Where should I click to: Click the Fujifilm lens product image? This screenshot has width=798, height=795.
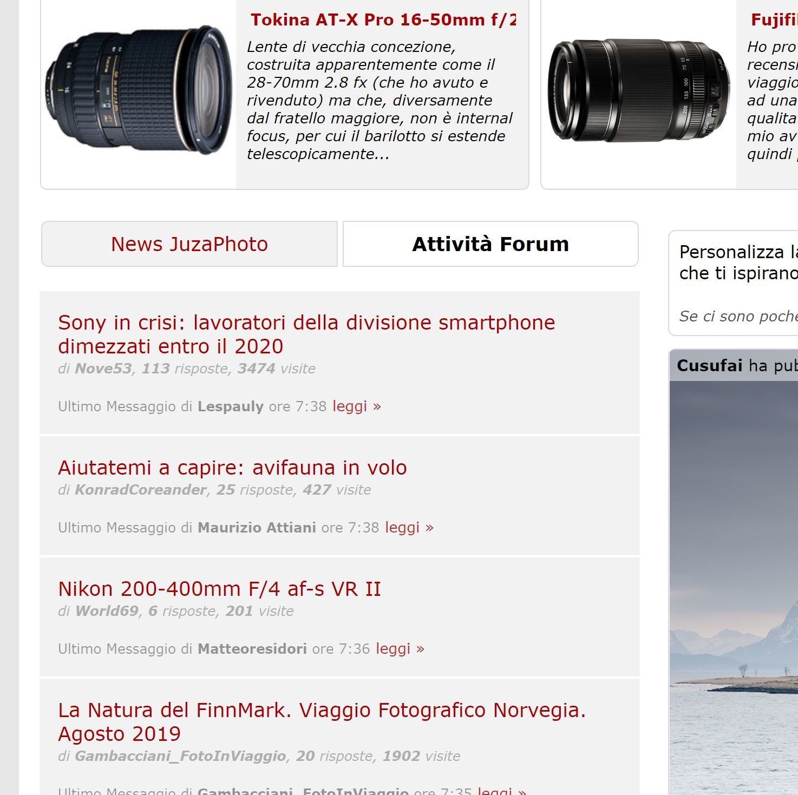639,90
